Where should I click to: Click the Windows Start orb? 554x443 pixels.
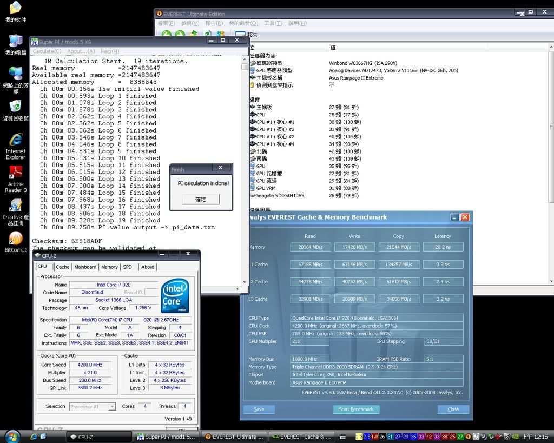tap(13, 437)
